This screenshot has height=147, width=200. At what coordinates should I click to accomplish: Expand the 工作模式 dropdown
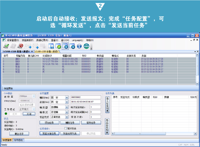tap(34, 109)
